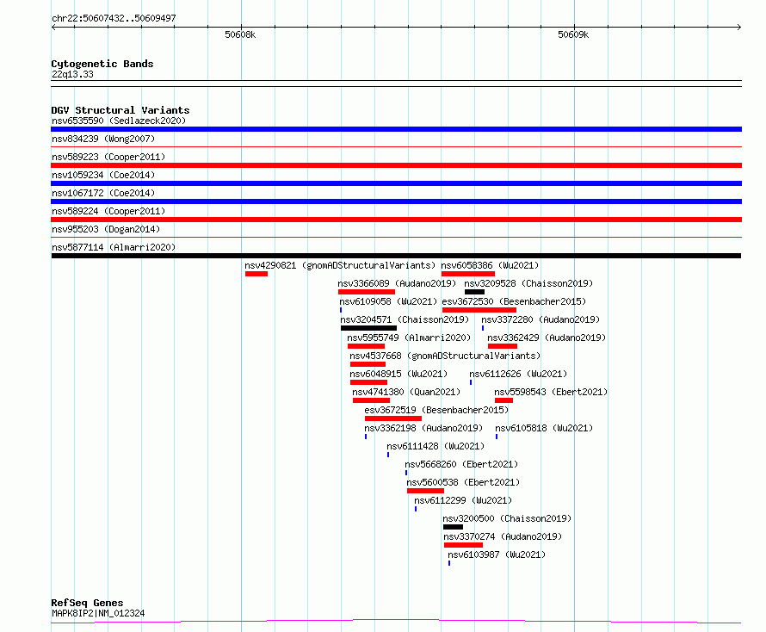Open nsv6111428 (Wu2021) label
The height and width of the screenshot is (632, 766).
click(436, 446)
